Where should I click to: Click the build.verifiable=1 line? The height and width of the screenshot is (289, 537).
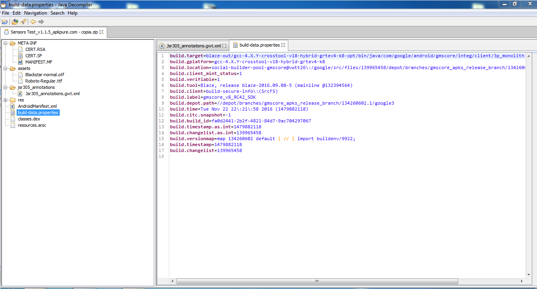[x=195, y=79]
